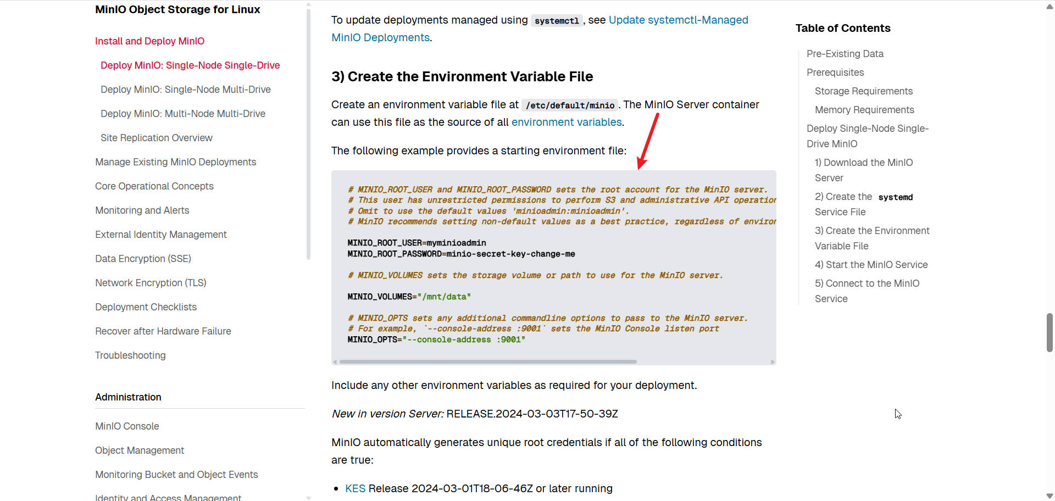Jump to 5) Connect to the MinIO Service
The height and width of the screenshot is (501, 1055).
(867, 291)
